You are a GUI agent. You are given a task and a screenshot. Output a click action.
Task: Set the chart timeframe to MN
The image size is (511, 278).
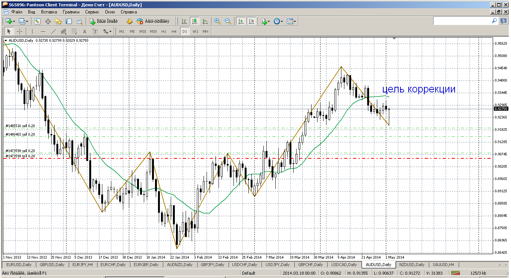pyautogui.click(x=205, y=31)
